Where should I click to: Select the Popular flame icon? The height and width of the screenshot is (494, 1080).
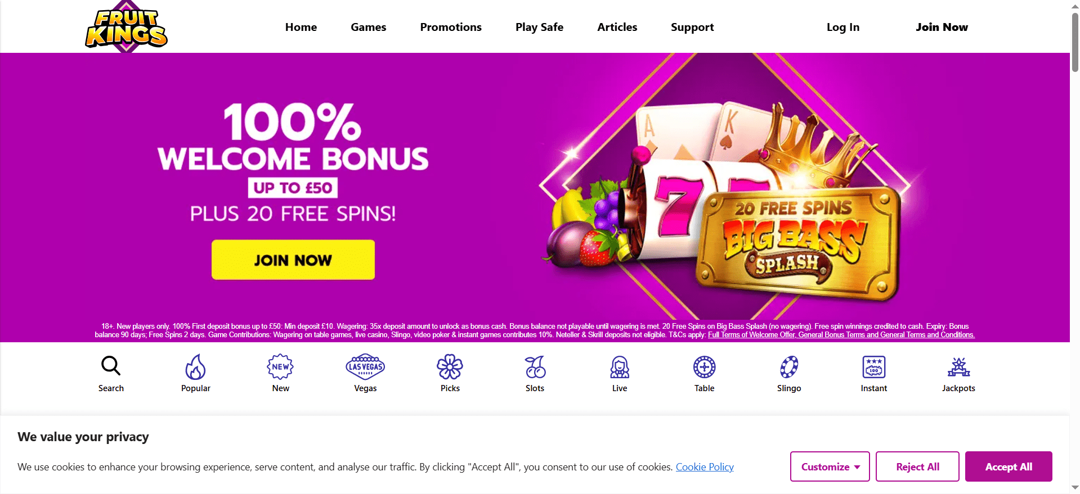pos(196,367)
